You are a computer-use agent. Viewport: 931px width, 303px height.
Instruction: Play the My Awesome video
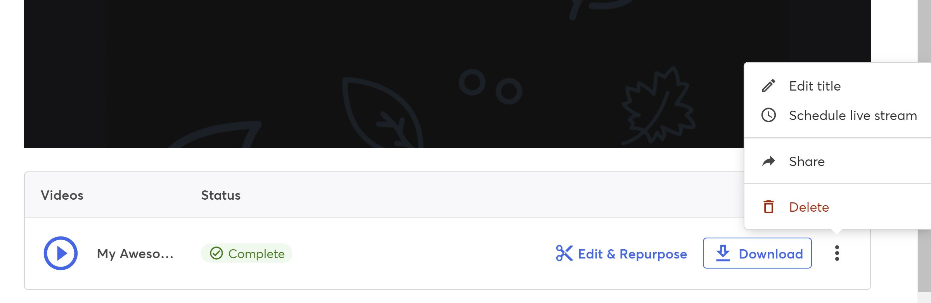(x=61, y=253)
